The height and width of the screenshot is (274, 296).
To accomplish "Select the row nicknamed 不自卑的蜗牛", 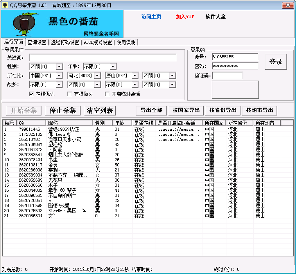I will pyautogui.click(x=148, y=196).
